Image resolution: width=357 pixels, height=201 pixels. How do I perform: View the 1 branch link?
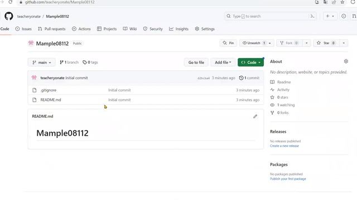69,62
